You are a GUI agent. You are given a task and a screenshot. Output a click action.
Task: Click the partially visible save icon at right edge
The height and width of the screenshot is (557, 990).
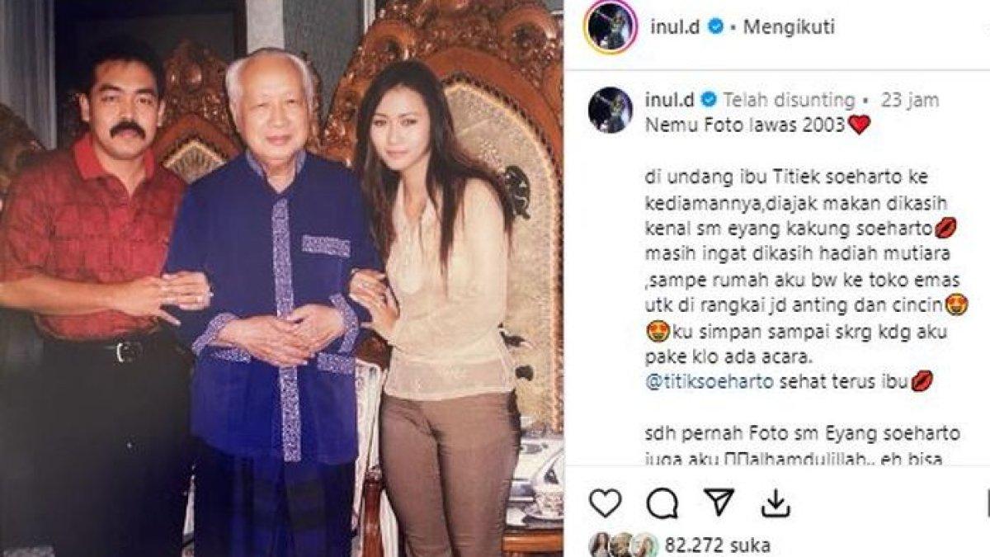987,502
